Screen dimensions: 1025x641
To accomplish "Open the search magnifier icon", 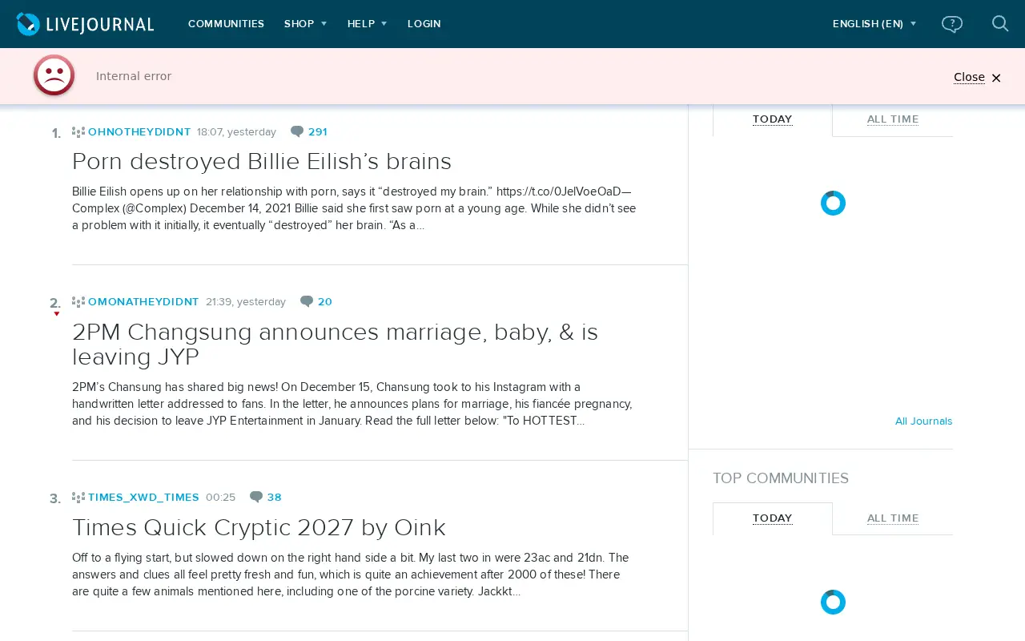I will [1000, 23].
